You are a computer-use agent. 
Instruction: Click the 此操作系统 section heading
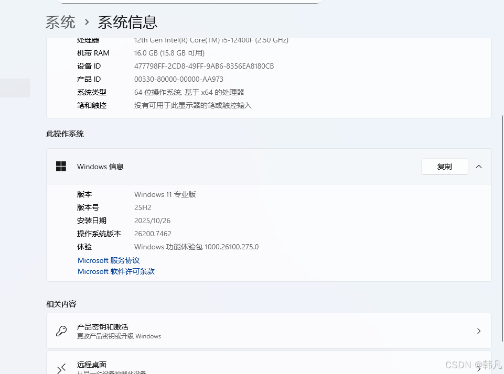click(x=65, y=134)
